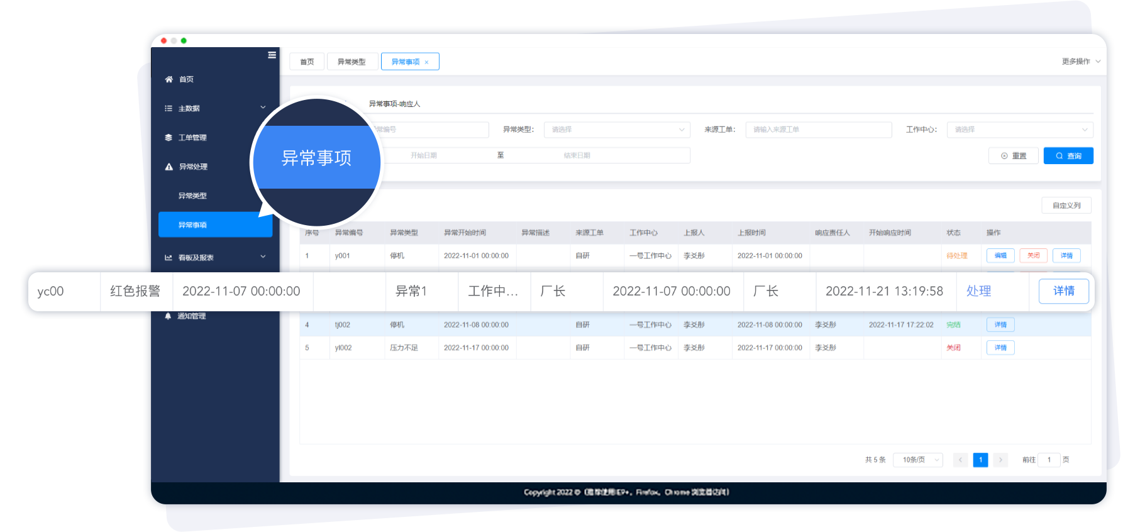Click the y001 cell

343,255
